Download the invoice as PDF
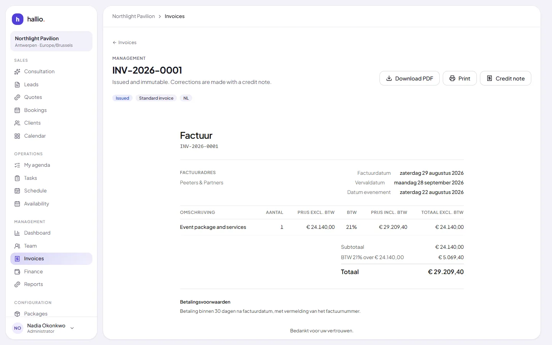 point(409,78)
